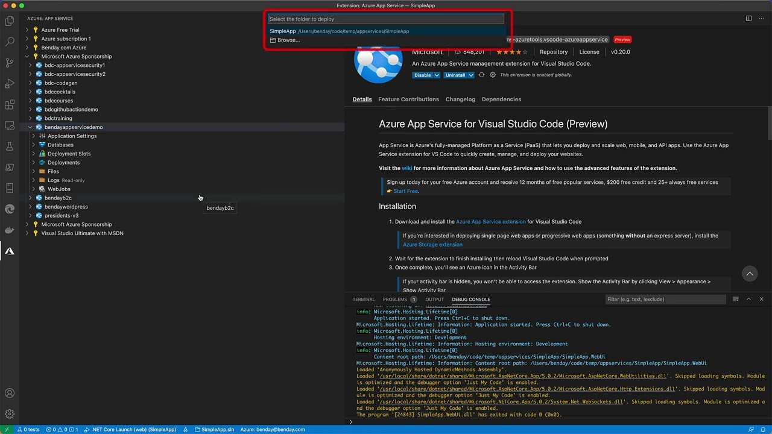Click Azure: benday@benday.com status item
The image size is (772, 434).
[x=273, y=430]
